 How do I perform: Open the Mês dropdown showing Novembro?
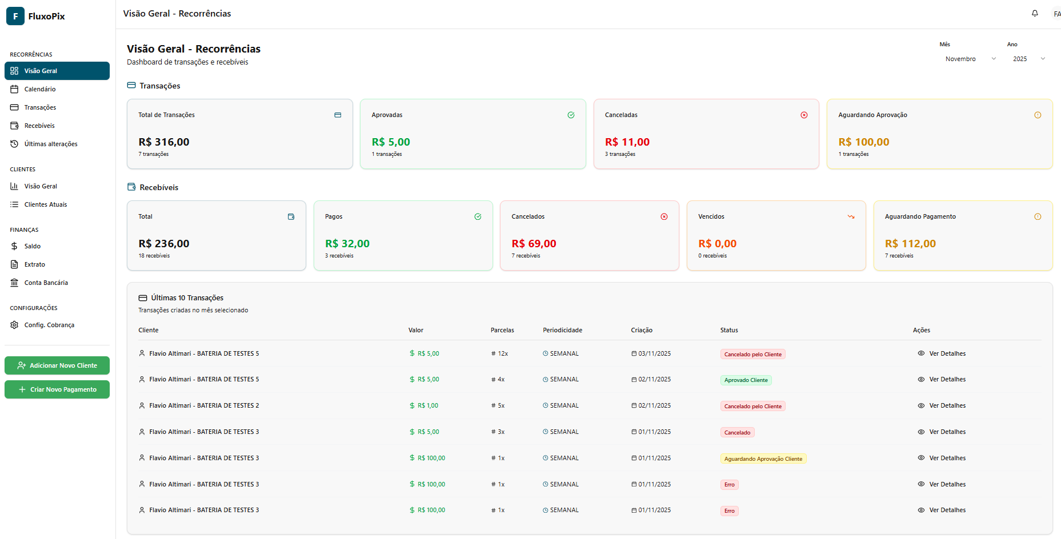(970, 59)
